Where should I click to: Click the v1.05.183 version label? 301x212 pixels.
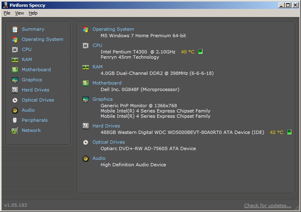(x=15, y=205)
